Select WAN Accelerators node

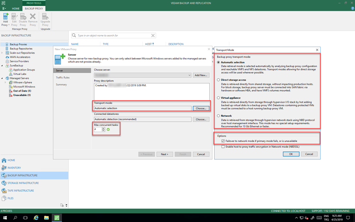[x=20, y=57]
